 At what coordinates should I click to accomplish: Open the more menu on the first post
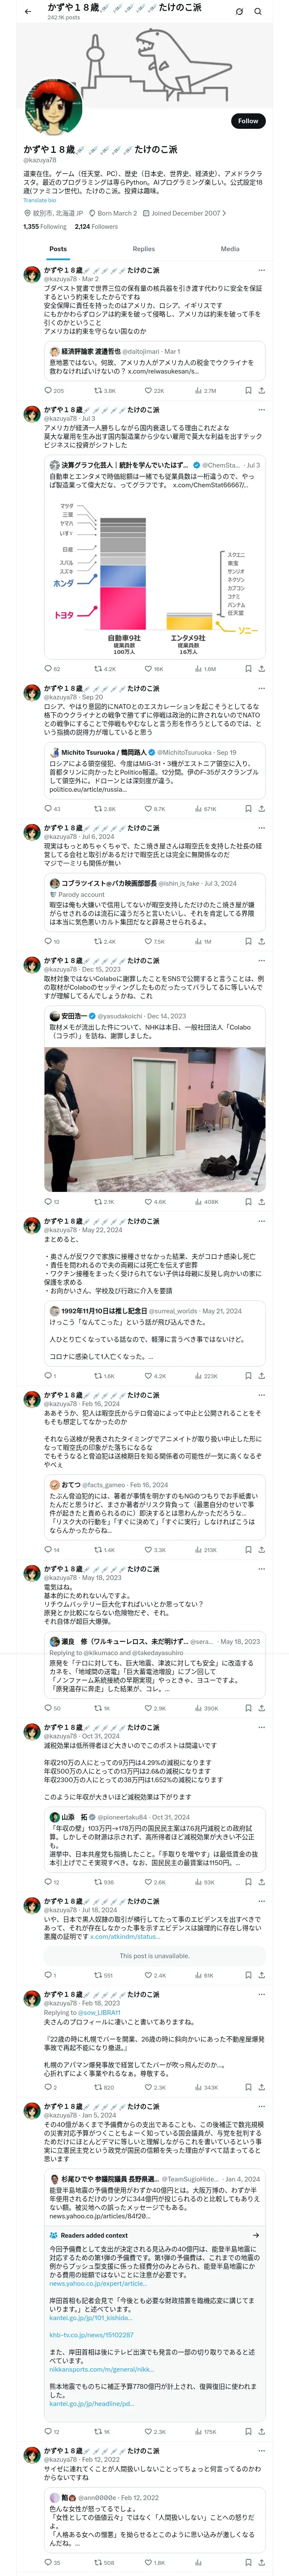(261, 270)
